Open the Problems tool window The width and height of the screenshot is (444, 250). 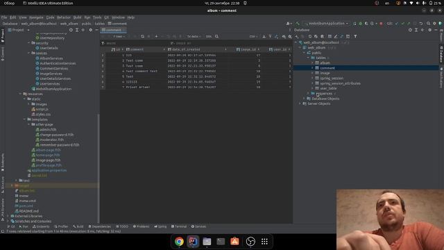tap(141, 226)
